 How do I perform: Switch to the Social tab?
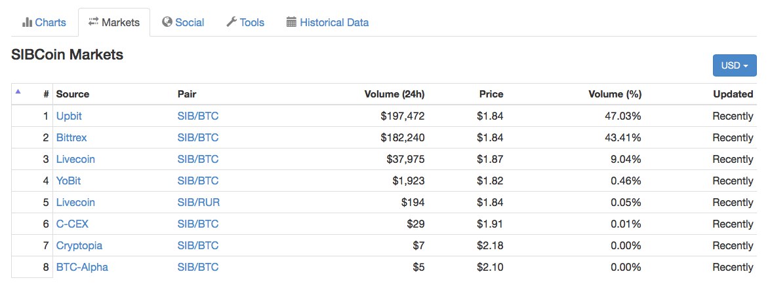(183, 22)
